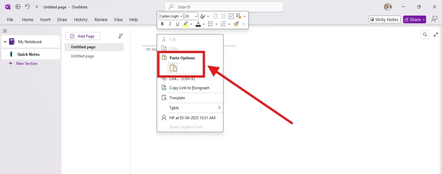Open highlight color dropdown arrow

point(191,24)
